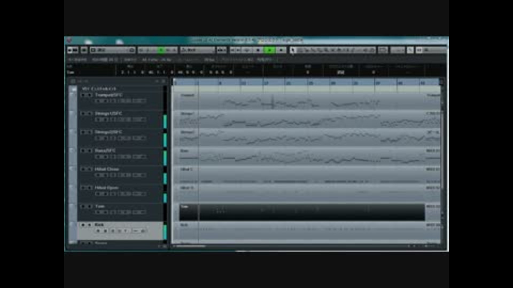The width and height of the screenshot is (513, 288).
Task: Open the first toolbar dropdown field
Action: [x=112, y=50]
